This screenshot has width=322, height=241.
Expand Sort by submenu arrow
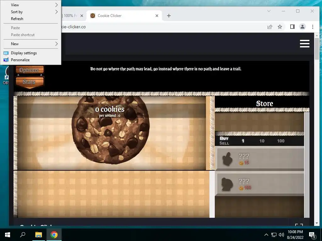click(57, 12)
